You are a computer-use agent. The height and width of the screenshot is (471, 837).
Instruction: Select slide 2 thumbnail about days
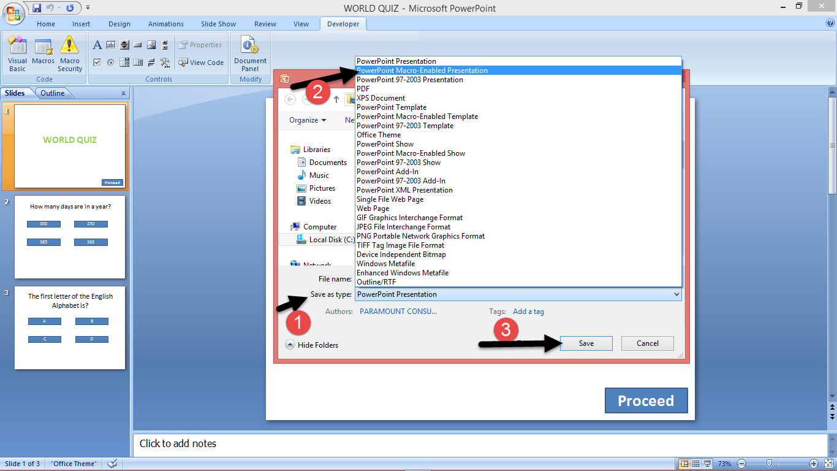pyautogui.click(x=70, y=237)
